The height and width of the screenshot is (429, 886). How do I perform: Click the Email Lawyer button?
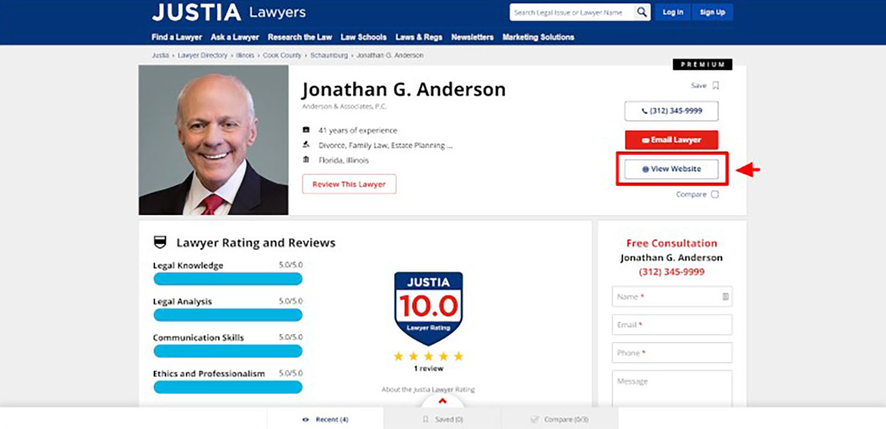672,140
